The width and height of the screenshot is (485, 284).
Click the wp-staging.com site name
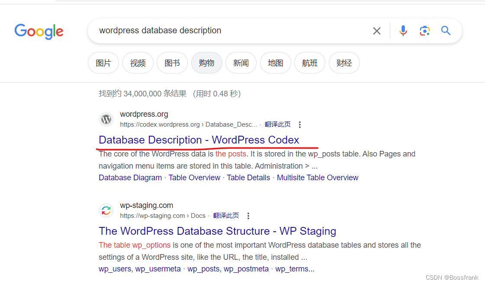pos(147,205)
